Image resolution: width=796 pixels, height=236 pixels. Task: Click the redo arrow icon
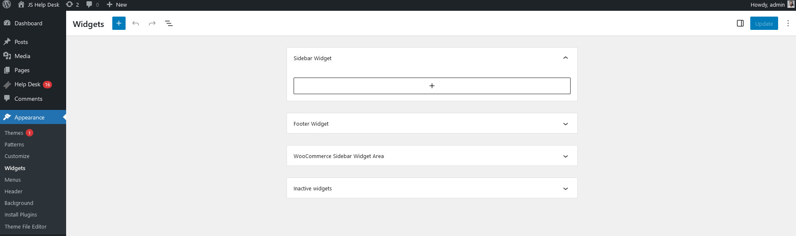click(x=152, y=23)
